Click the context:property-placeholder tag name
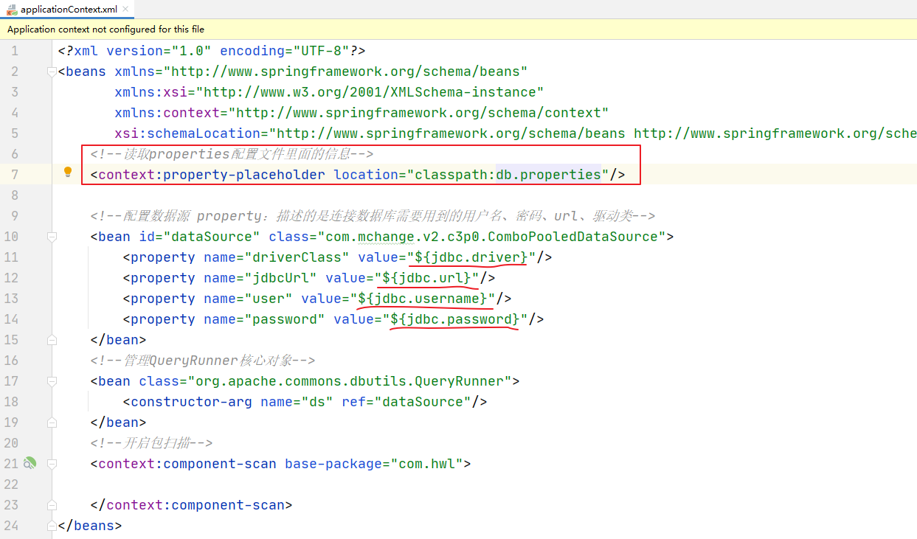The width and height of the screenshot is (917, 539). click(x=212, y=175)
